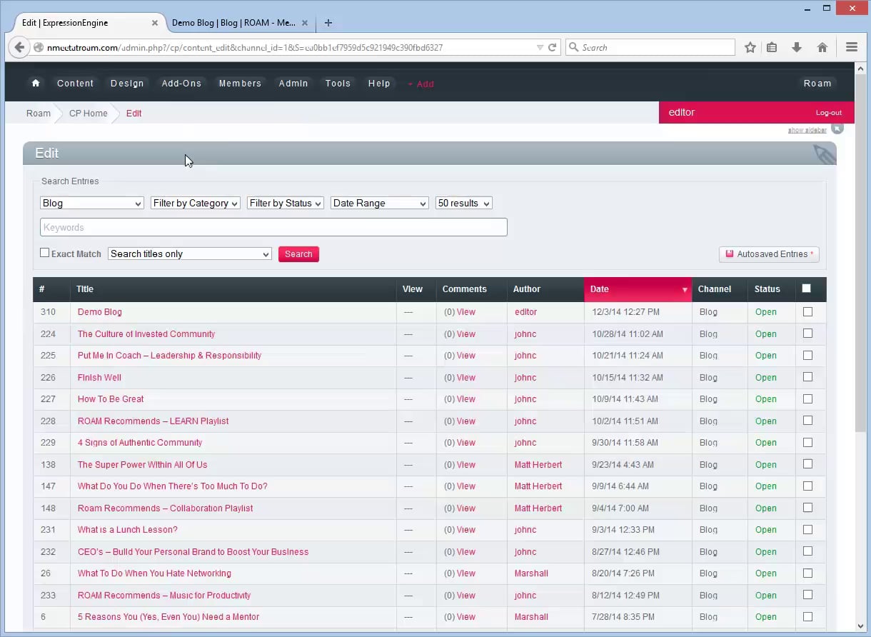Click the show sidebar link

(x=807, y=131)
